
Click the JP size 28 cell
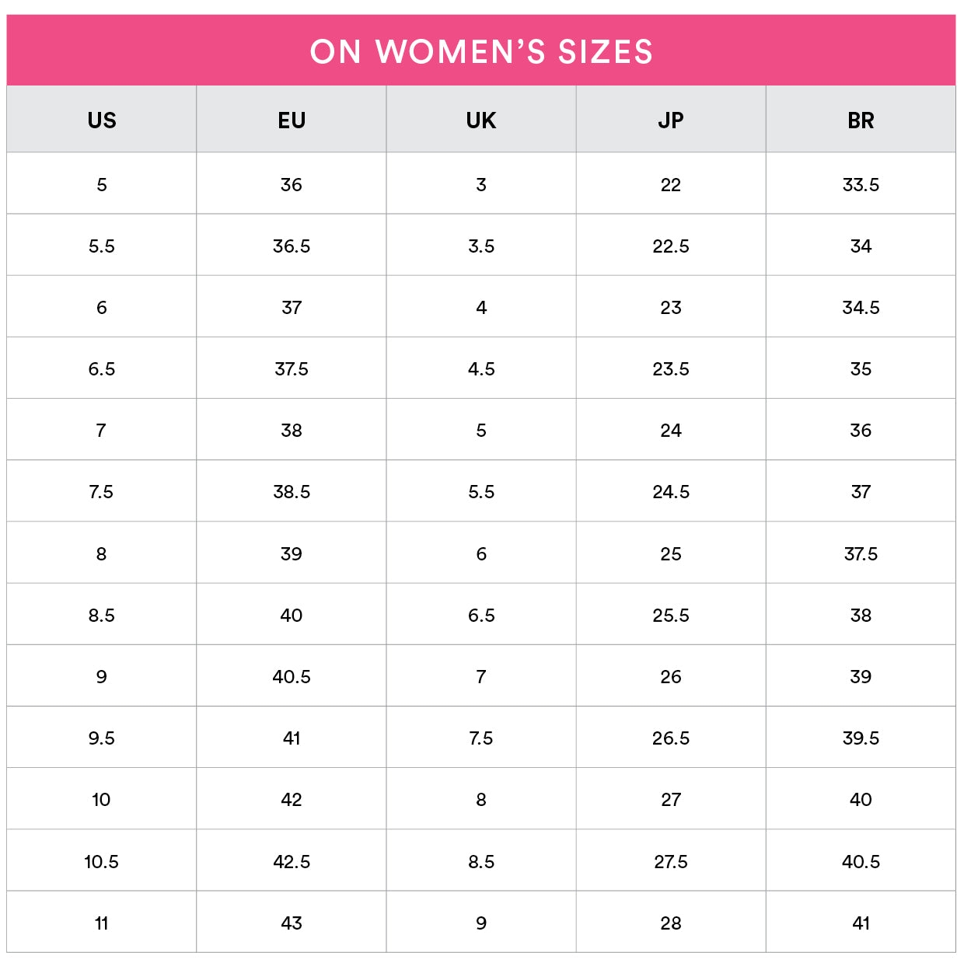coord(671,923)
